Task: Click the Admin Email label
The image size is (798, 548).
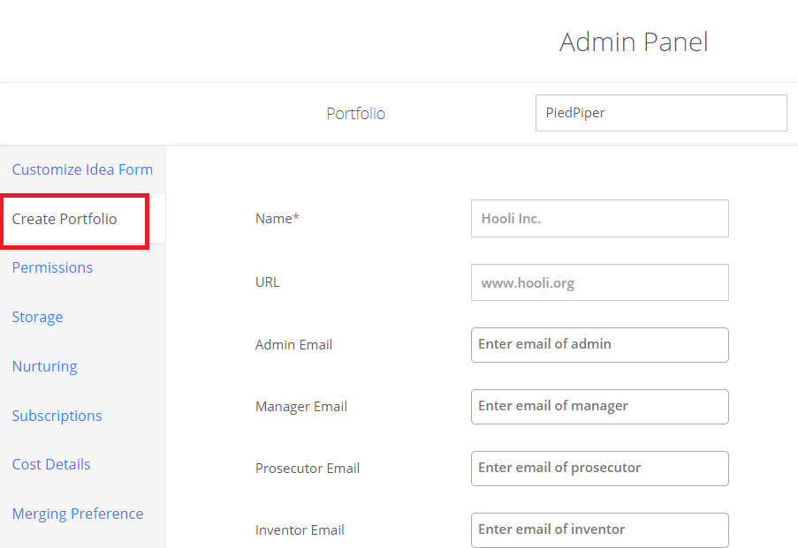Action: 293,345
